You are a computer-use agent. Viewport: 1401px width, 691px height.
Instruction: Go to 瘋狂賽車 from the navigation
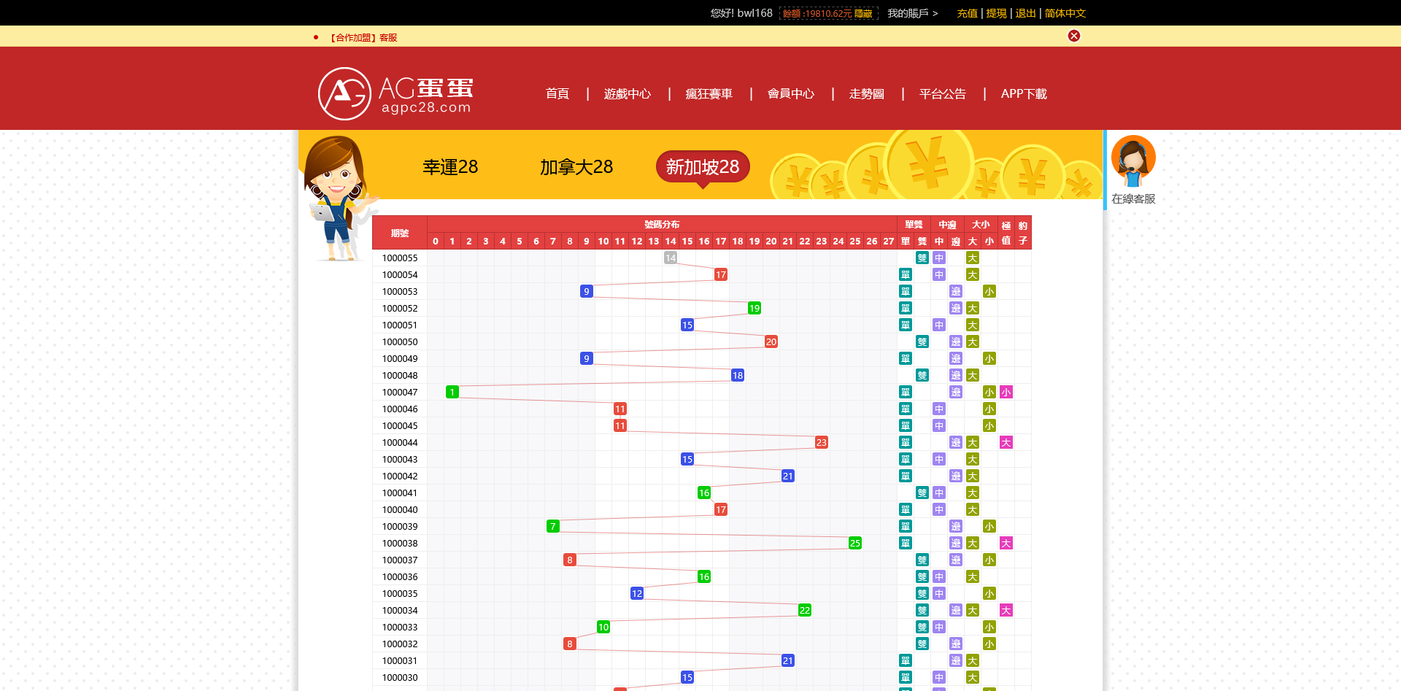709,93
